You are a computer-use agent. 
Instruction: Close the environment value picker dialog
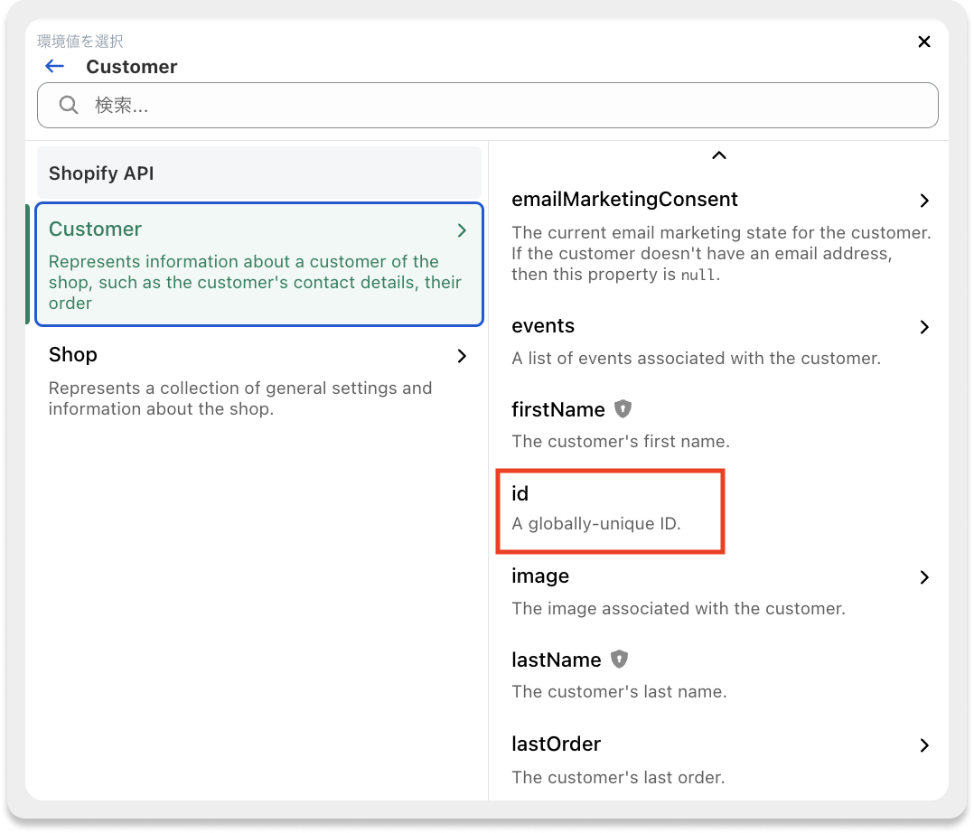tap(923, 42)
